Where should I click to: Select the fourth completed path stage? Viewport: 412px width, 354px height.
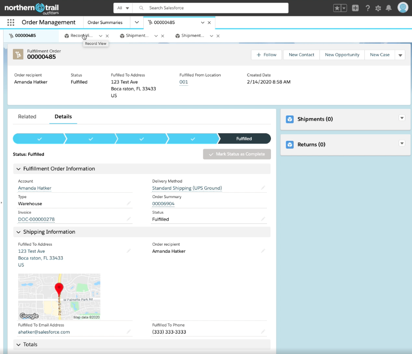193,139
